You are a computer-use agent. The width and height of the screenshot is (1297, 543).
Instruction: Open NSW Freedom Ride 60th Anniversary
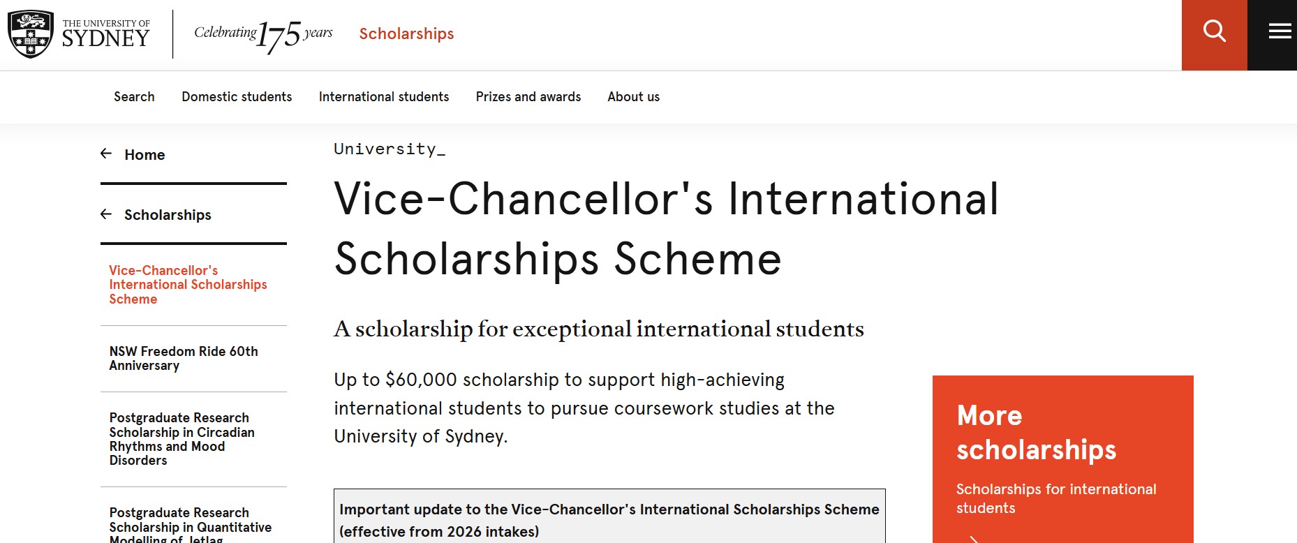point(184,359)
